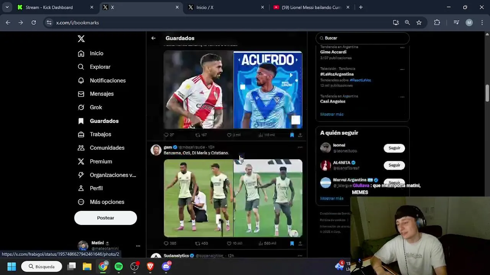
Task: Open the #ReactLaVoz hashtag link
Action: 360,80
